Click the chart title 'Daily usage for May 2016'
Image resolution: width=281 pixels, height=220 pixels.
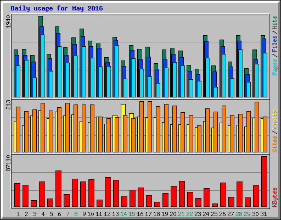[x=57, y=8]
